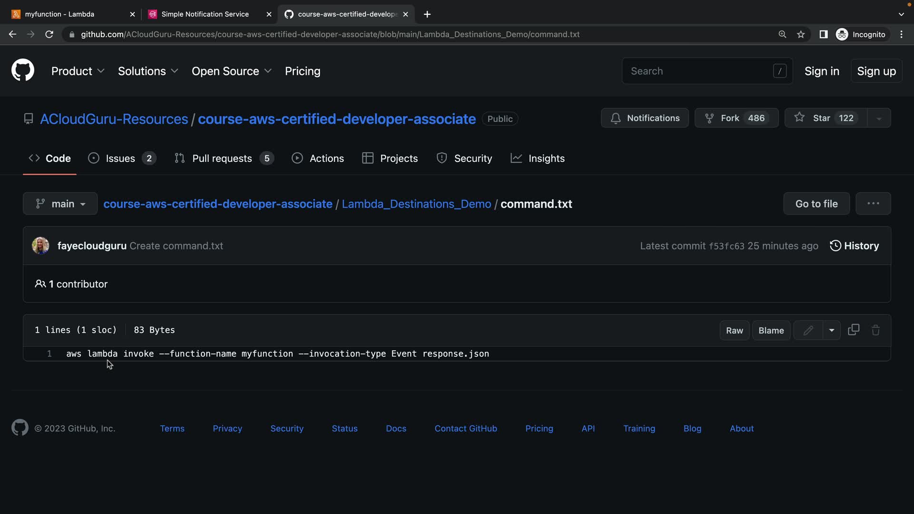Open browser side panel icon
914x514 pixels.
coord(823,34)
